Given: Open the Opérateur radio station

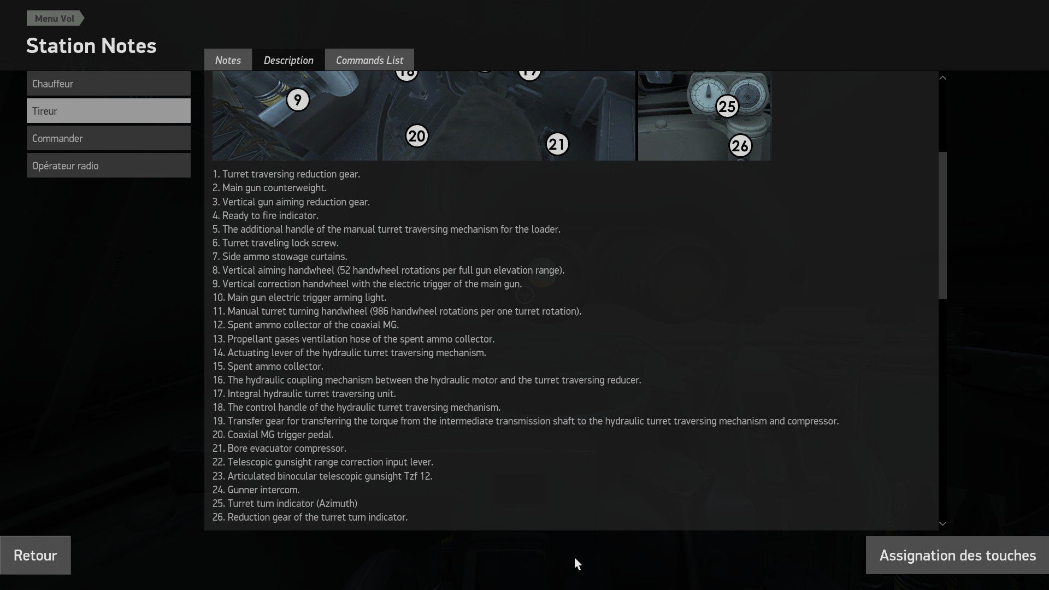Looking at the screenshot, I should pos(109,166).
